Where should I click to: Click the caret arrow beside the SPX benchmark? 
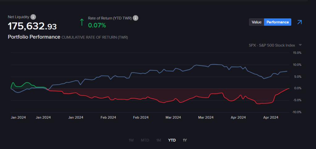pos(300,45)
